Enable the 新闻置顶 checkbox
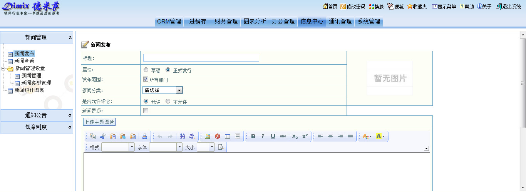Image resolution: width=526 pixels, height=192 pixels. click(x=146, y=111)
